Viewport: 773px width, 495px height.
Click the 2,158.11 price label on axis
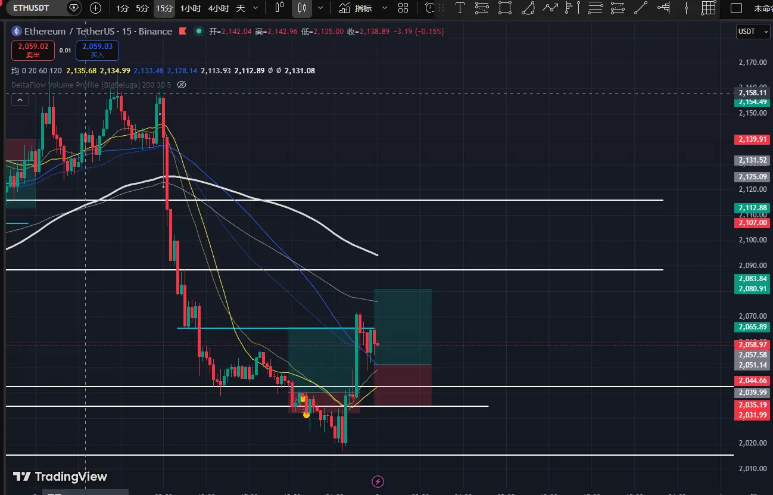click(x=753, y=93)
